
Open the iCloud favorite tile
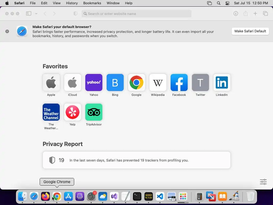point(73,82)
